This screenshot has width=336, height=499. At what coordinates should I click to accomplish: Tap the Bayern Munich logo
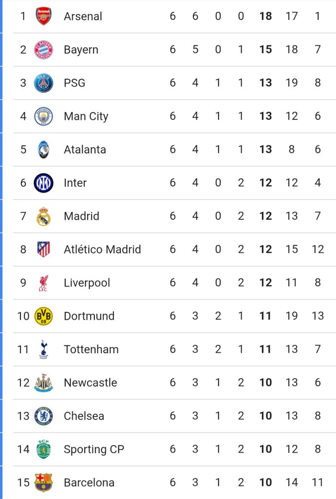(43, 50)
